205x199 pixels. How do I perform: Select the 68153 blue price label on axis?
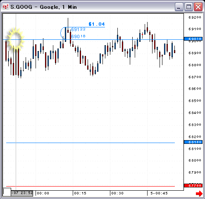coord(193,142)
